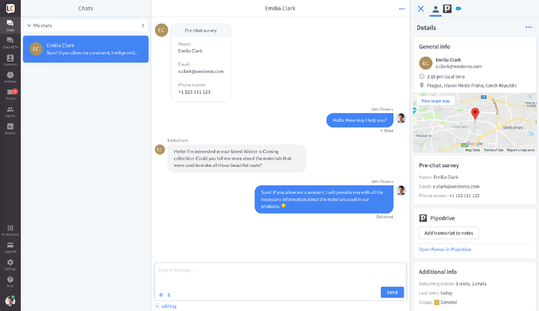Open chat options menu next to Emilia Clark
Image resolution: width=539 pixels, height=311 pixels.
[401, 8]
